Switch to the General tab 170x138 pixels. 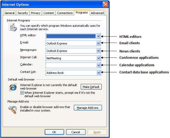10,13
